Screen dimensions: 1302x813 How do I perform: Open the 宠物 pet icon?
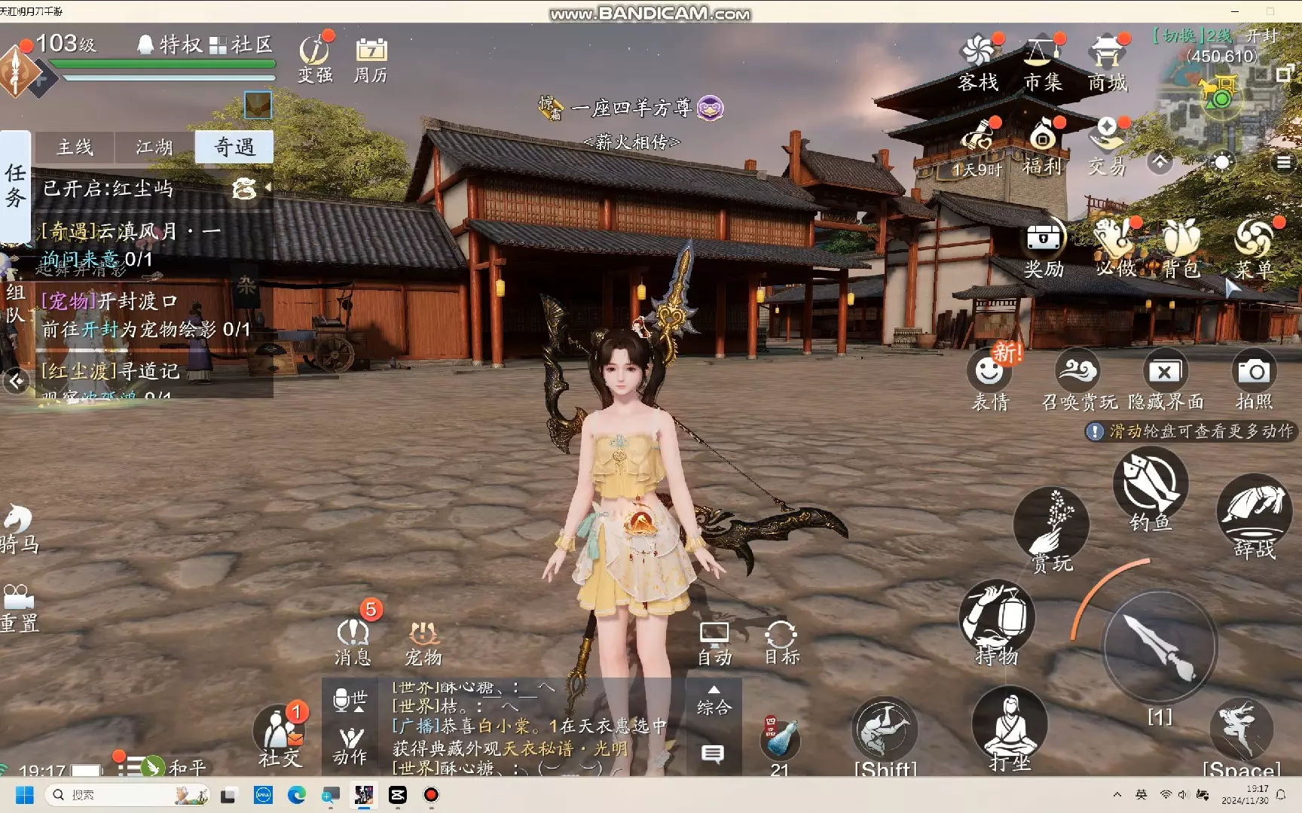click(423, 643)
